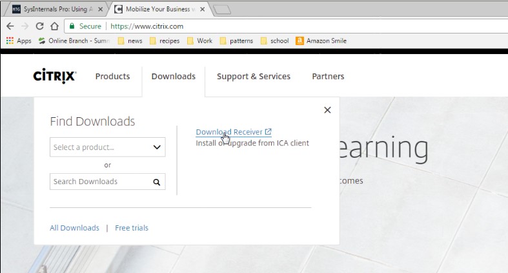Viewport: 508px width, 273px height.
Task: Close the Mobilize Your Business tab
Action: 203,10
